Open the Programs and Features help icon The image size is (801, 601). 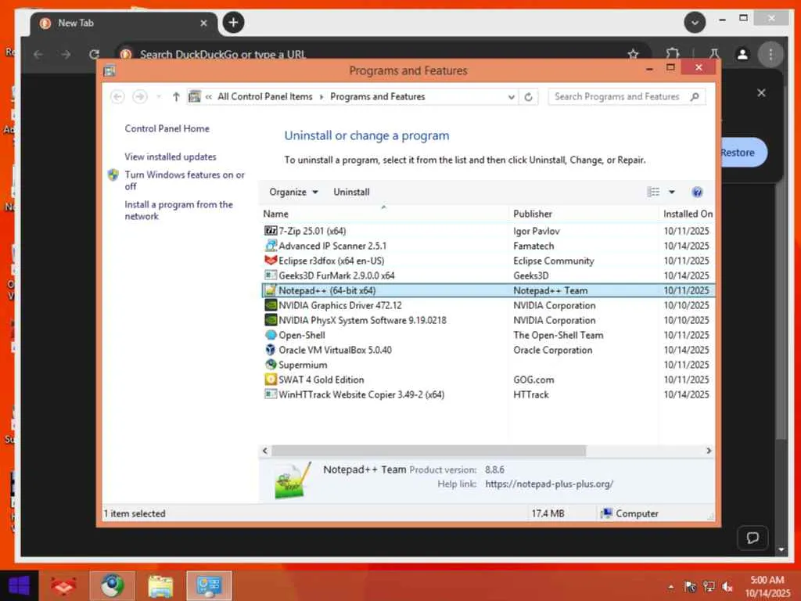pos(697,193)
